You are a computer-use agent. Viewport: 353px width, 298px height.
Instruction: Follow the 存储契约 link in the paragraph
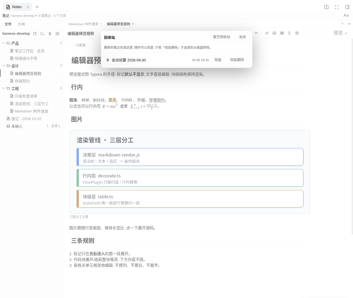[x=157, y=100]
